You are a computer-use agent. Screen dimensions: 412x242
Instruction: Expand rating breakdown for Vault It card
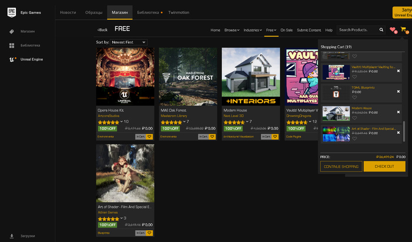point(310,122)
